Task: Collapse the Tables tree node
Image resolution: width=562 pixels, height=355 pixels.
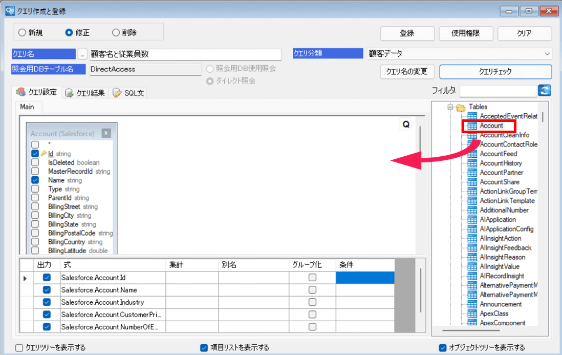Action: tap(450, 107)
